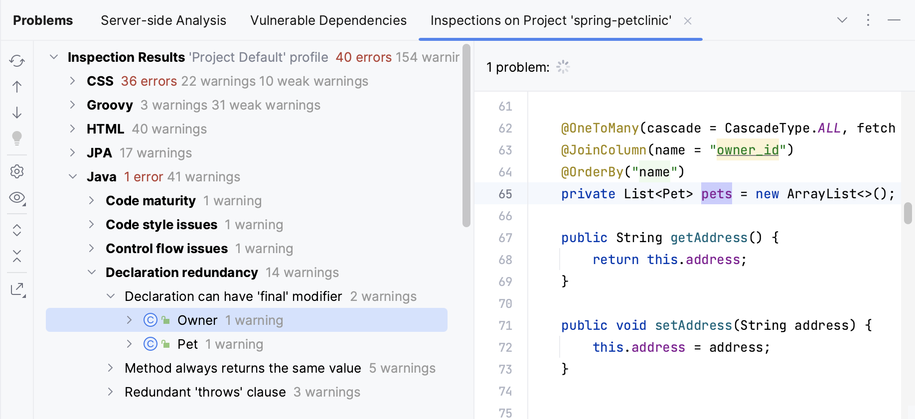
Task: Expand the Pet class warning node
Action: point(129,344)
